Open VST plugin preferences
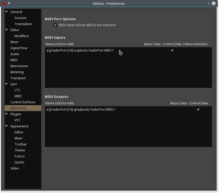219x193 pixels. (x=17, y=120)
